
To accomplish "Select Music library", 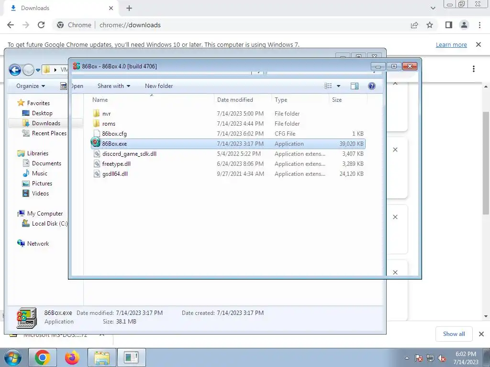I will [x=35, y=173].
